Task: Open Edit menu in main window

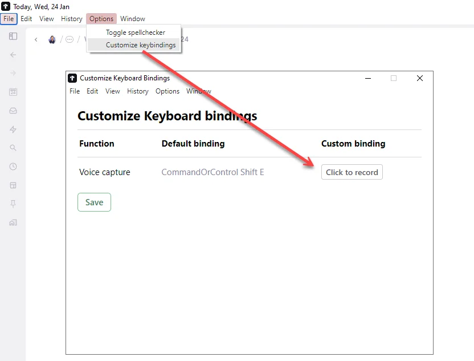Action: (26, 19)
